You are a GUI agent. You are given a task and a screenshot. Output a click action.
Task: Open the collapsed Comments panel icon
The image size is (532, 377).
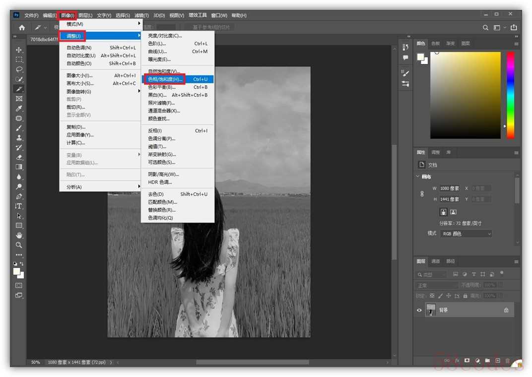click(405, 58)
